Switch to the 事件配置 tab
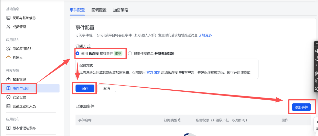This screenshot has width=318, height=136. click(77, 10)
